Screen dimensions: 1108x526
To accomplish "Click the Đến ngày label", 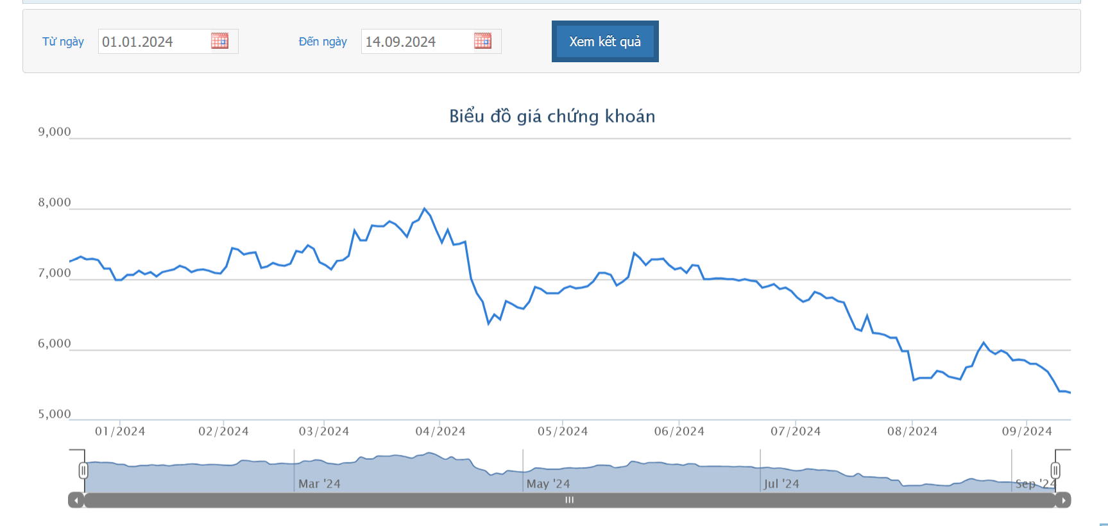I will pos(323,42).
